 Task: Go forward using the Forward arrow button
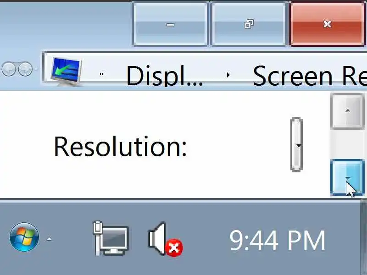pyautogui.click(x=25, y=69)
